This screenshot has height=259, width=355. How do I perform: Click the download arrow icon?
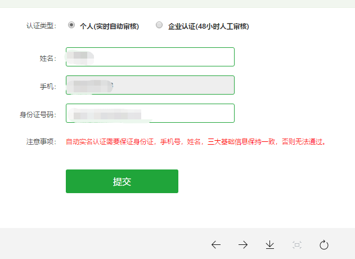270,245
